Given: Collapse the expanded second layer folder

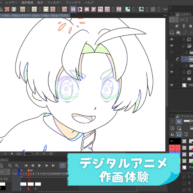Looking at the screenshot, I should [183, 46].
